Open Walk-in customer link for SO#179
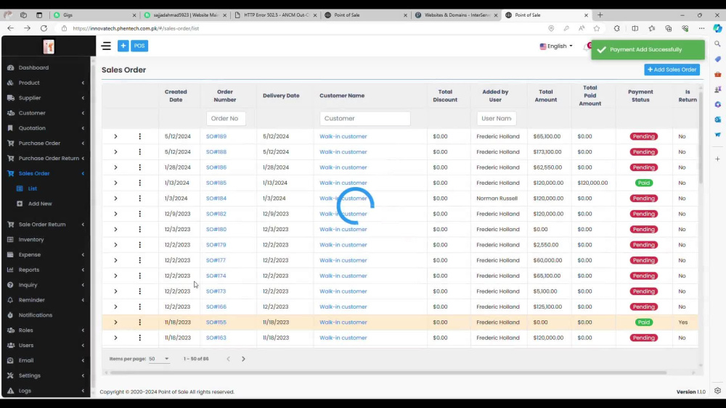 pos(343,245)
